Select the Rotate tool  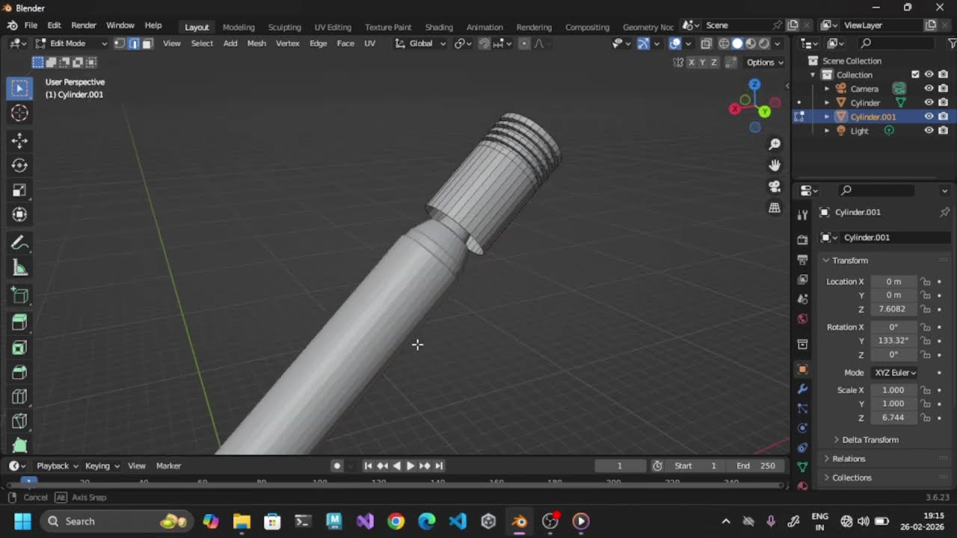(19, 165)
